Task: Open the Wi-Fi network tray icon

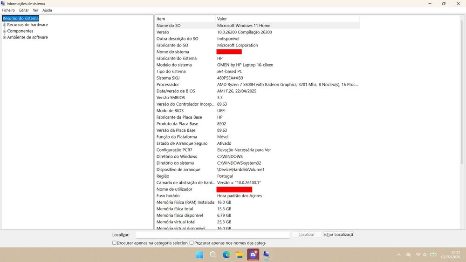Action: point(418,255)
